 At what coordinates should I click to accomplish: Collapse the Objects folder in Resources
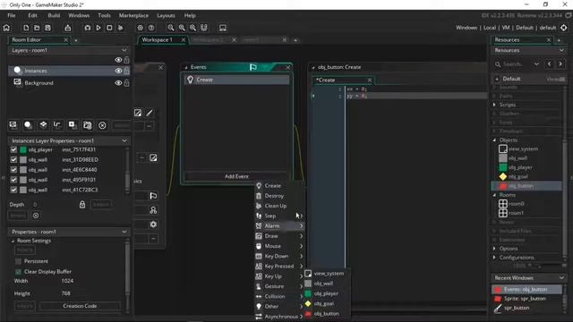[494, 140]
